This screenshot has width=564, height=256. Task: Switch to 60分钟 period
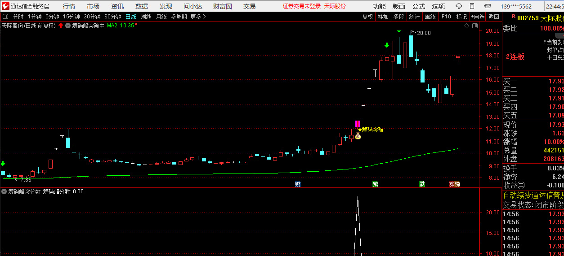click(x=113, y=17)
